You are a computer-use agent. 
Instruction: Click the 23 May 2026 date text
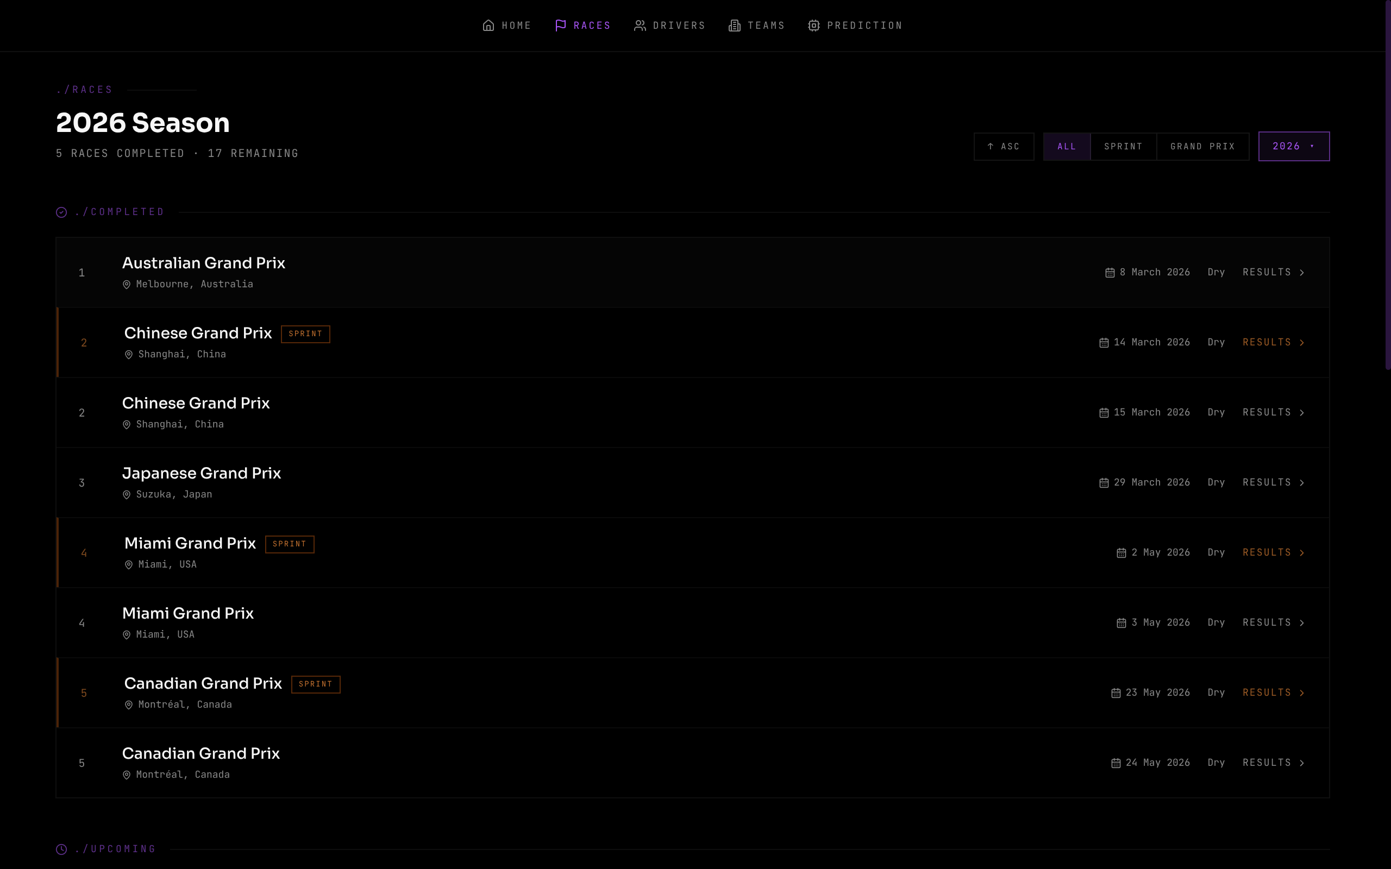[x=1158, y=693]
